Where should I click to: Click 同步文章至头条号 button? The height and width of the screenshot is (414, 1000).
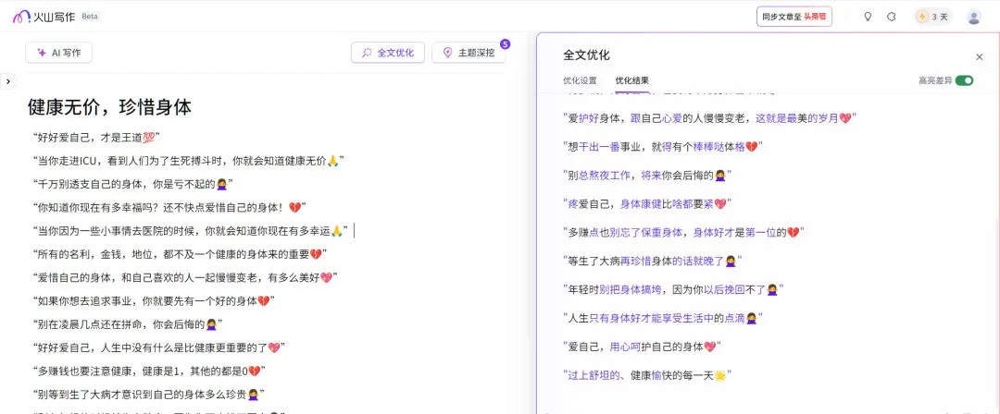point(794,17)
